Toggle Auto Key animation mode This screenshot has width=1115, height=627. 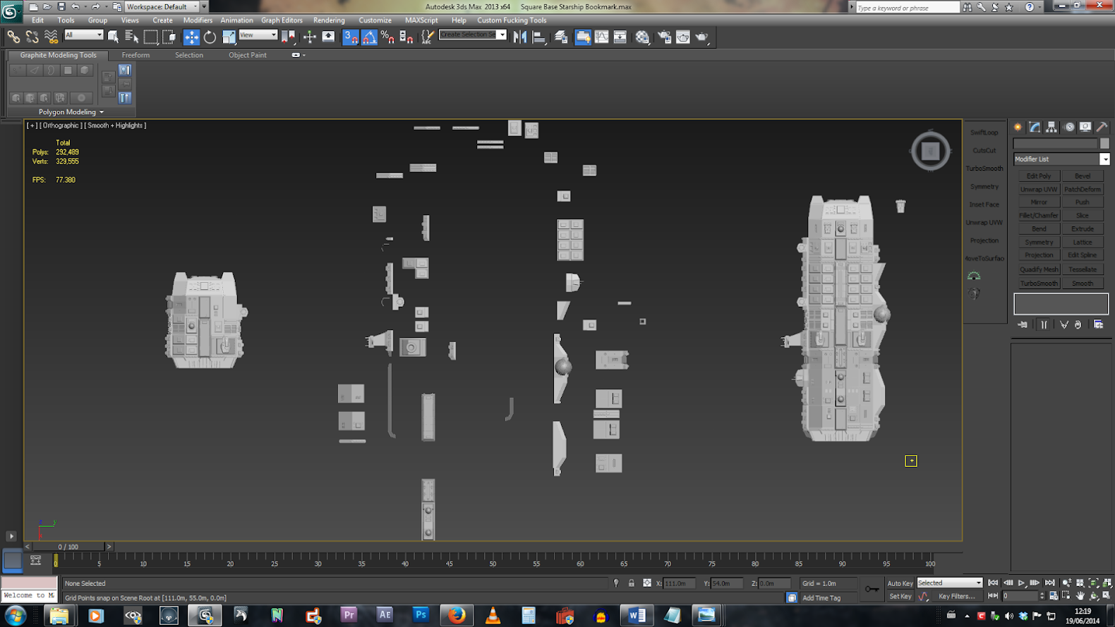(x=900, y=583)
